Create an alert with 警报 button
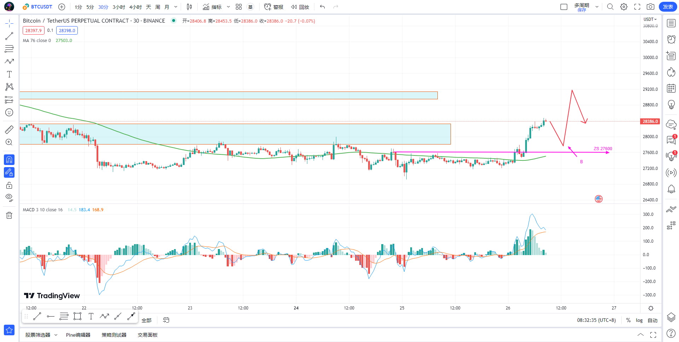Screen dimensions: 679x342 tap(274, 7)
